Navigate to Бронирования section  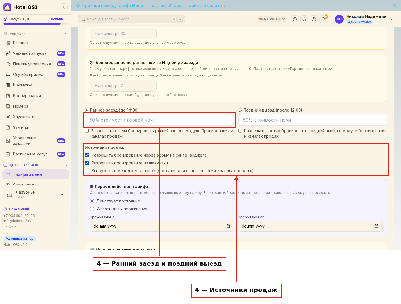(35, 96)
